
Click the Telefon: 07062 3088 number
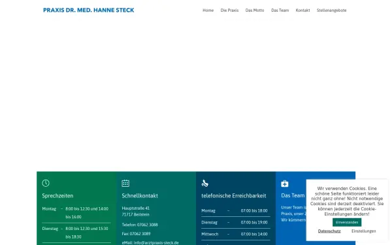click(140, 225)
